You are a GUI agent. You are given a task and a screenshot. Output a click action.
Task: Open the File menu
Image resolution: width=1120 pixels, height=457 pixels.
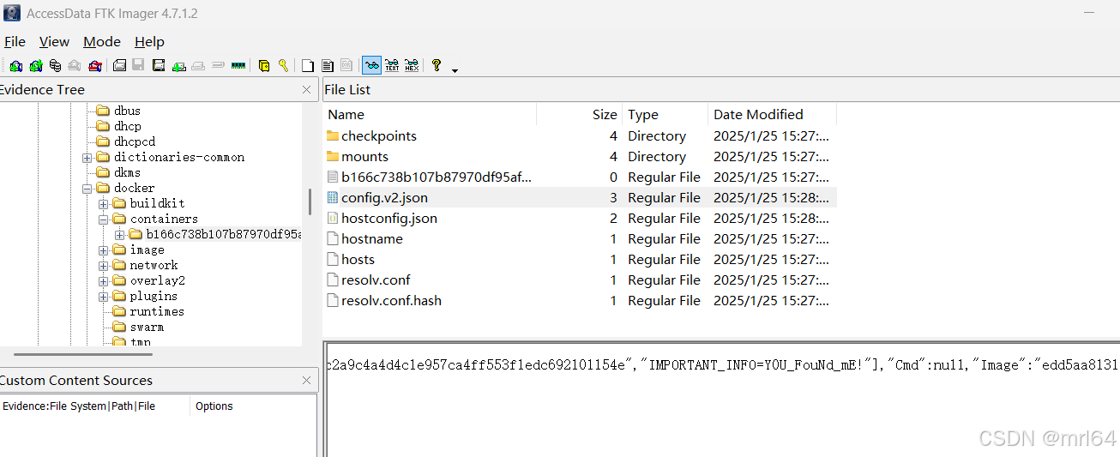click(x=15, y=41)
